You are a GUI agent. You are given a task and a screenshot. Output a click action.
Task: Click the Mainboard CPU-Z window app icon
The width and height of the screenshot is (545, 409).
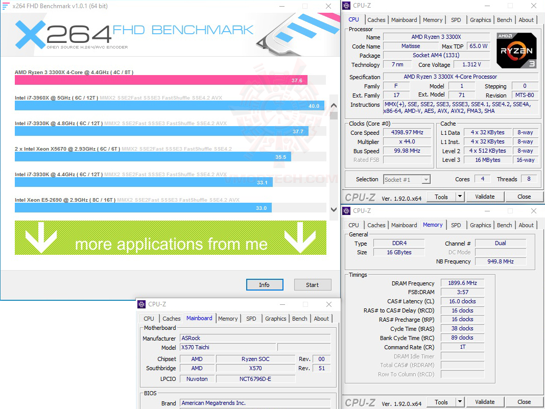coord(141,304)
